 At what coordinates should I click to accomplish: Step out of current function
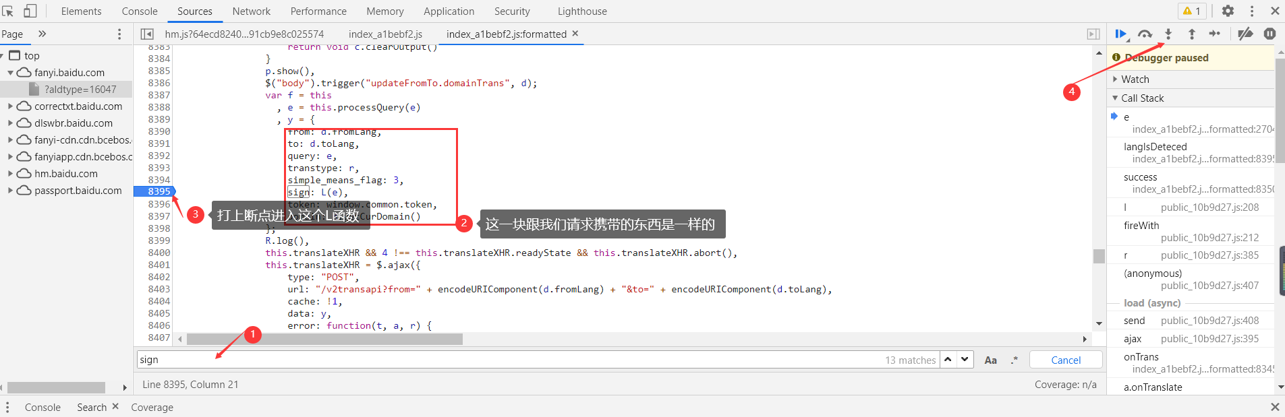pyautogui.click(x=1192, y=34)
